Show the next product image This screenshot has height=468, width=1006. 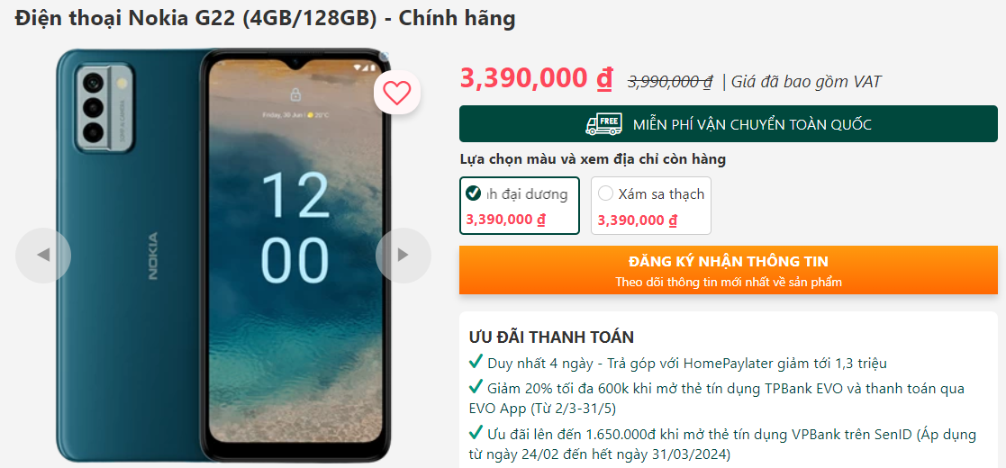click(x=403, y=256)
